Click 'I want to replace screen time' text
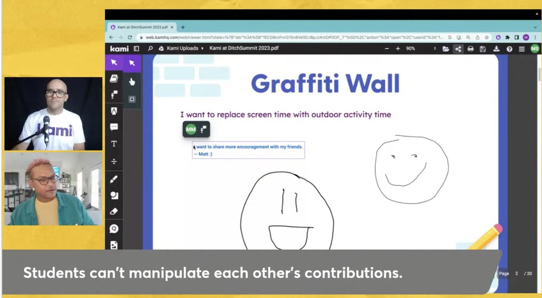 point(285,115)
